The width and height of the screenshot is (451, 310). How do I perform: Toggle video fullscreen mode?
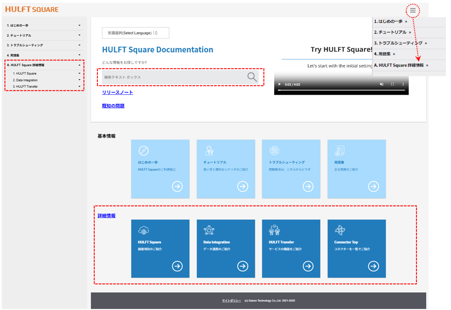click(392, 84)
